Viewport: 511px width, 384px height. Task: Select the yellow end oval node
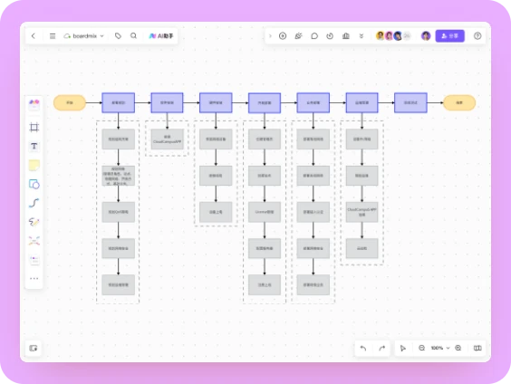tap(459, 103)
